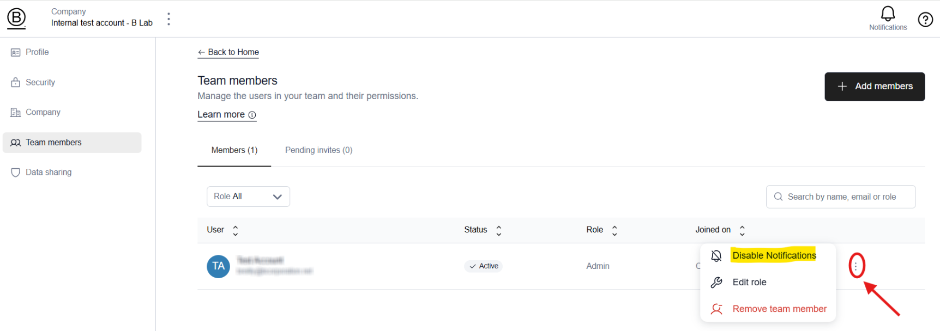
Task: Click the TA user avatar
Action: tap(218, 266)
